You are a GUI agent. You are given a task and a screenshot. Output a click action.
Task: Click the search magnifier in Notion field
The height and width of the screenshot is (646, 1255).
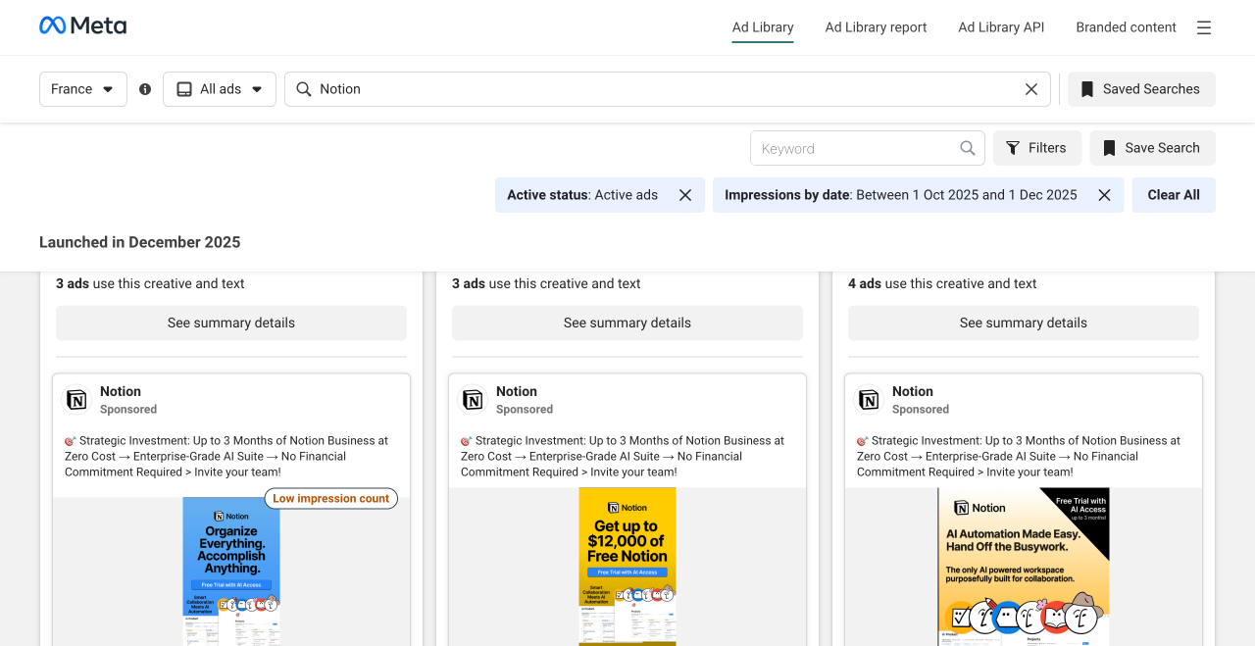click(304, 89)
